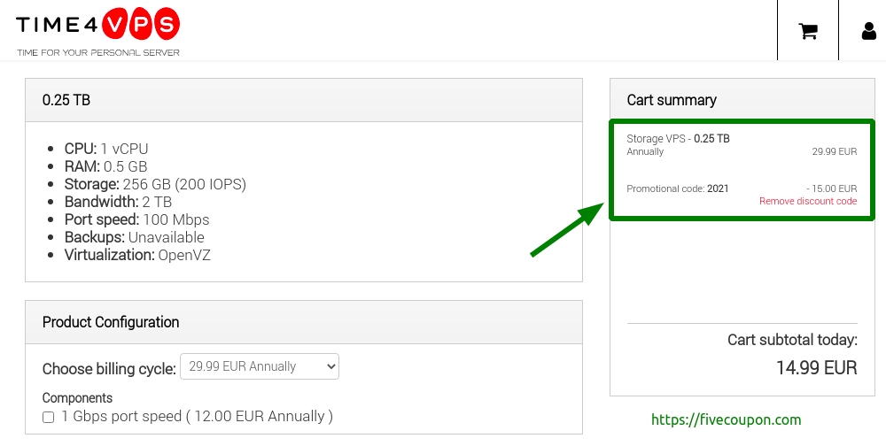The height and width of the screenshot is (446, 886).
Task: Click the 14.99 EUR subtotal amount
Action: click(x=817, y=367)
